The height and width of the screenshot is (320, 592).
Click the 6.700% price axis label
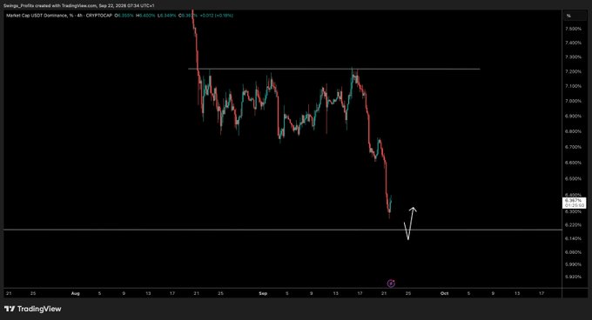pyautogui.click(x=573, y=147)
